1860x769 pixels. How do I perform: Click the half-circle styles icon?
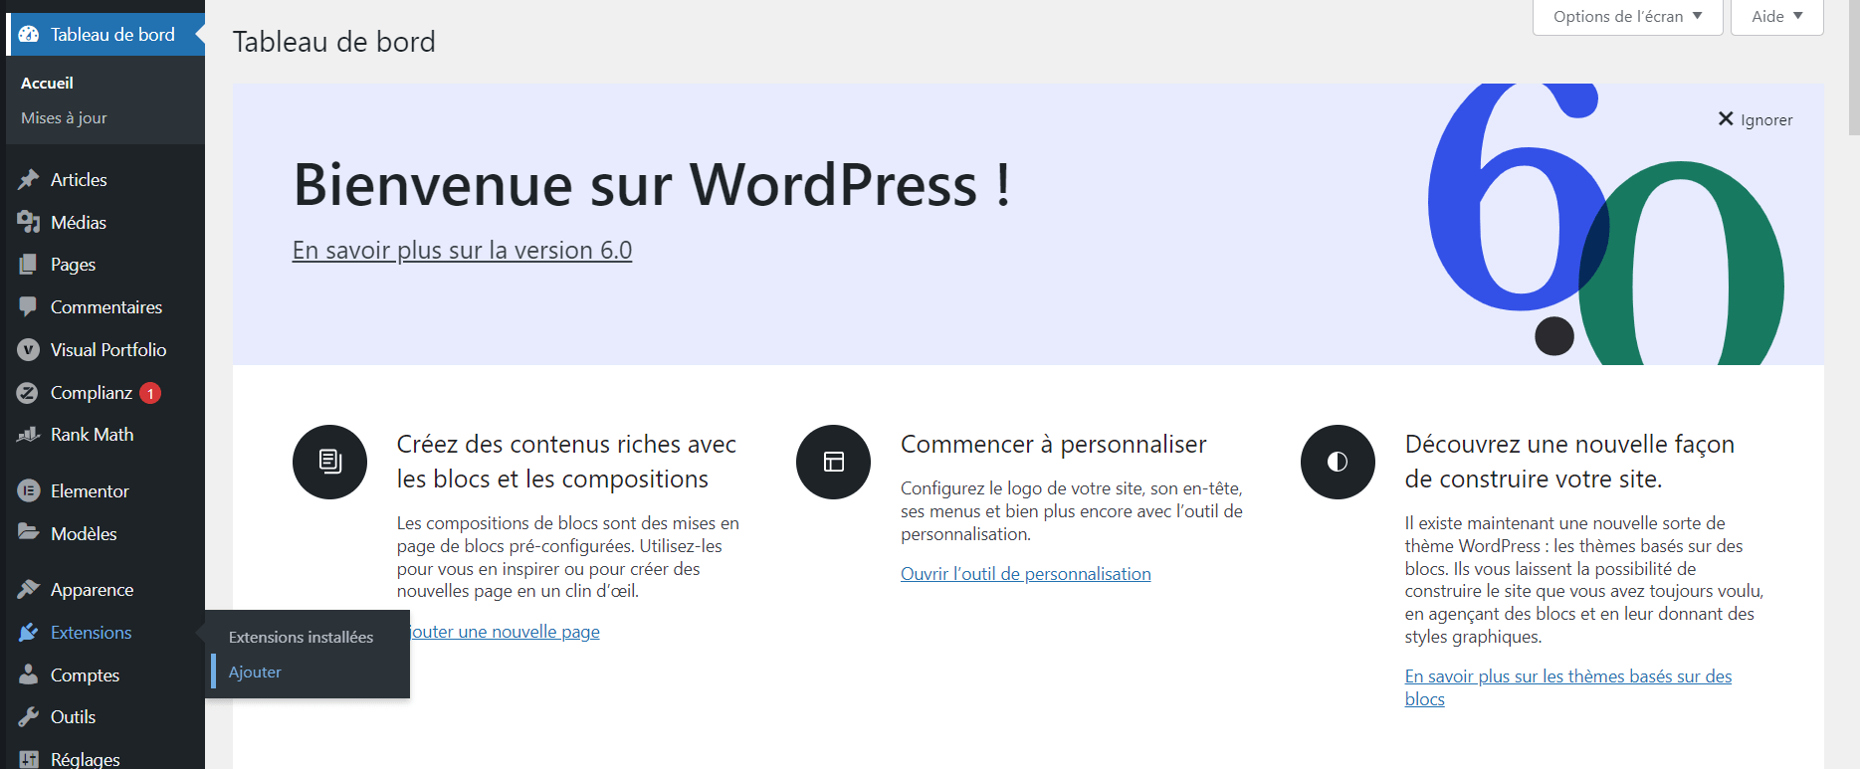coord(1338,462)
